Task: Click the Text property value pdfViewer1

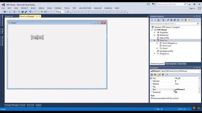Action: pyautogui.click(x=180, y=89)
